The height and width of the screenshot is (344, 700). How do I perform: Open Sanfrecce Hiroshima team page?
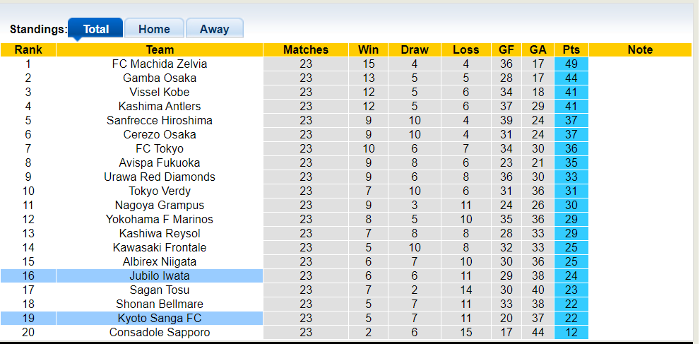[x=160, y=120]
